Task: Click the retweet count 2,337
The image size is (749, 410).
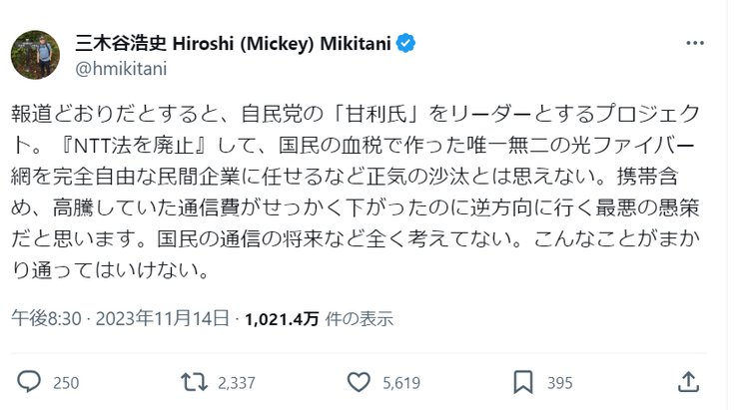Action: coord(236,382)
